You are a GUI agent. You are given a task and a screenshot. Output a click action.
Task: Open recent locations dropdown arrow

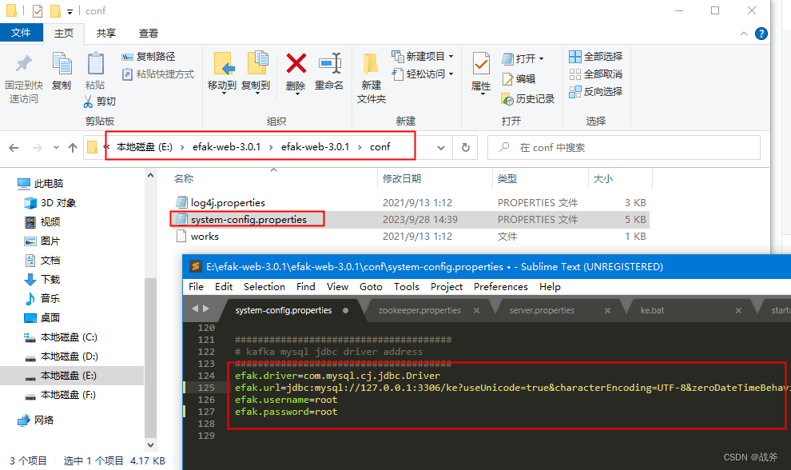coord(56,148)
